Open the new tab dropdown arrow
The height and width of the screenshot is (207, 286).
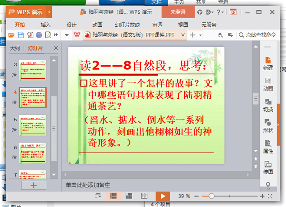200,35
